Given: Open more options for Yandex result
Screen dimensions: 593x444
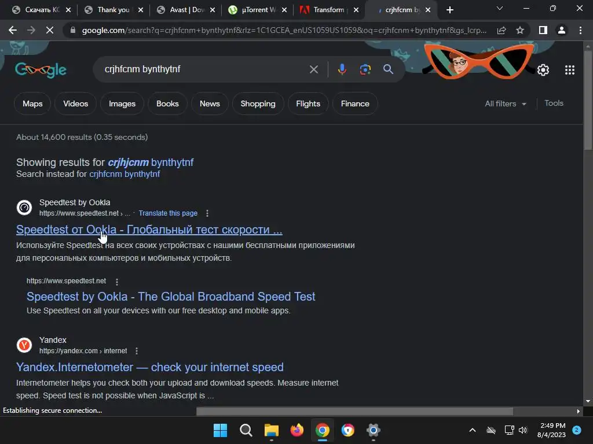Looking at the screenshot, I should pos(137,351).
